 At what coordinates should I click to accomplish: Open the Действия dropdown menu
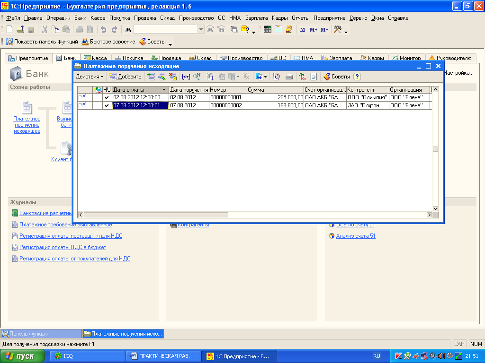coord(90,77)
